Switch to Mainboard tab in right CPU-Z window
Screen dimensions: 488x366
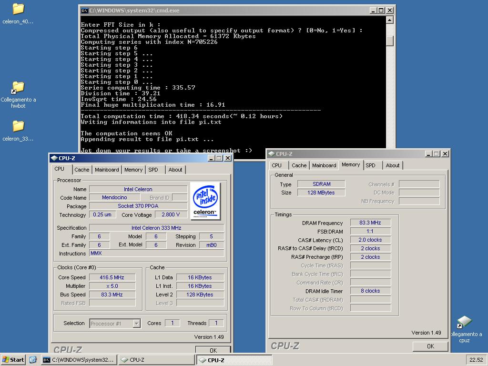coord(324,165)
